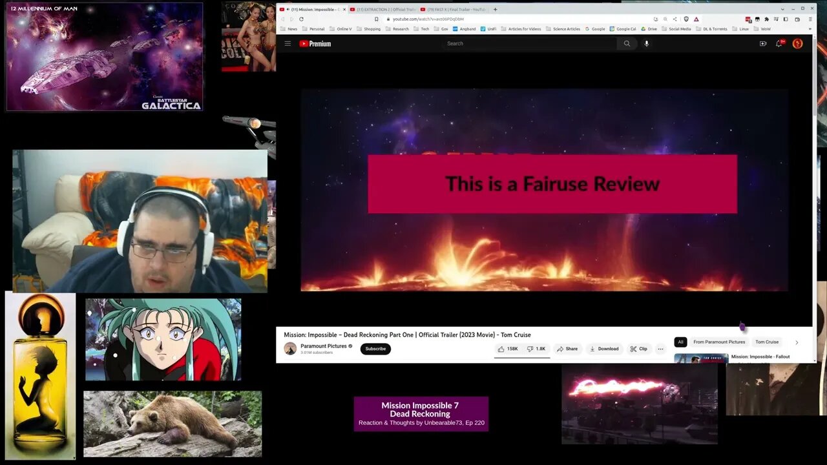This screenshot has height=465, width=827.
Task: Open the Social Media bookmarks folder
Action: pos(676,28)
